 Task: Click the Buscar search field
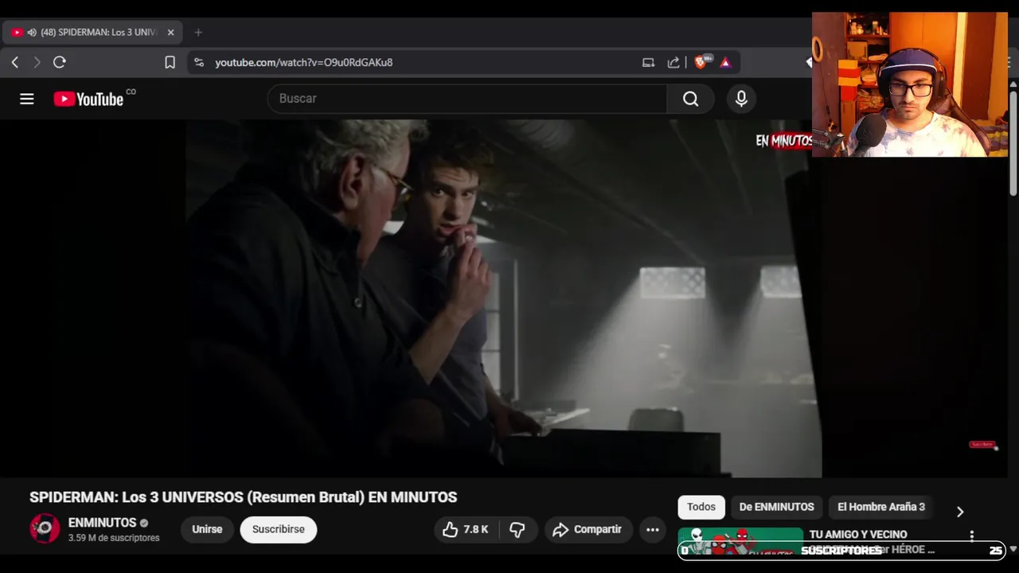click(x=467, y=99)
